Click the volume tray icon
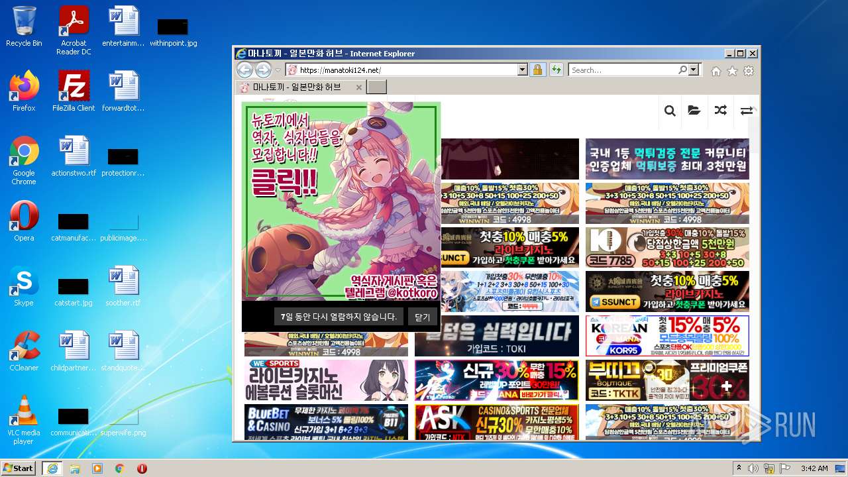Image resolution: width=848 pixels, height=477 pixels. 753,468
